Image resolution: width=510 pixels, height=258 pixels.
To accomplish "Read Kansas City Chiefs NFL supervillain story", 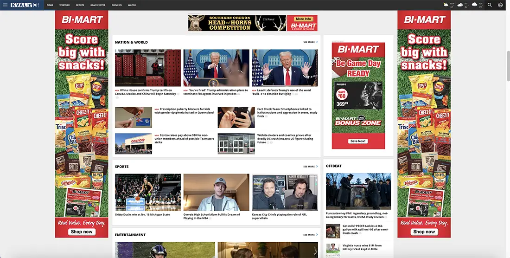I will (x=280, y=216).
